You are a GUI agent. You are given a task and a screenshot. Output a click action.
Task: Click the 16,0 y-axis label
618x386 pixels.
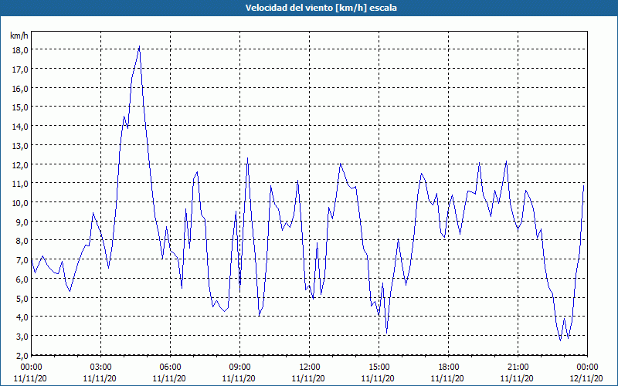[x=20, y=88]
